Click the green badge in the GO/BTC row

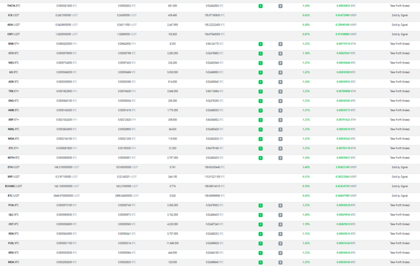tap(261, 73)
